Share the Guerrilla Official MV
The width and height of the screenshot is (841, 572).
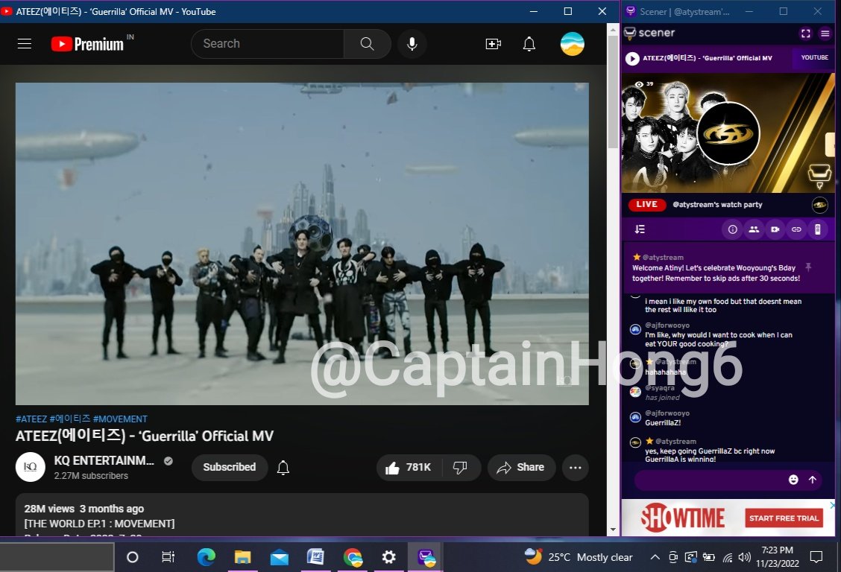pos(521,468)
